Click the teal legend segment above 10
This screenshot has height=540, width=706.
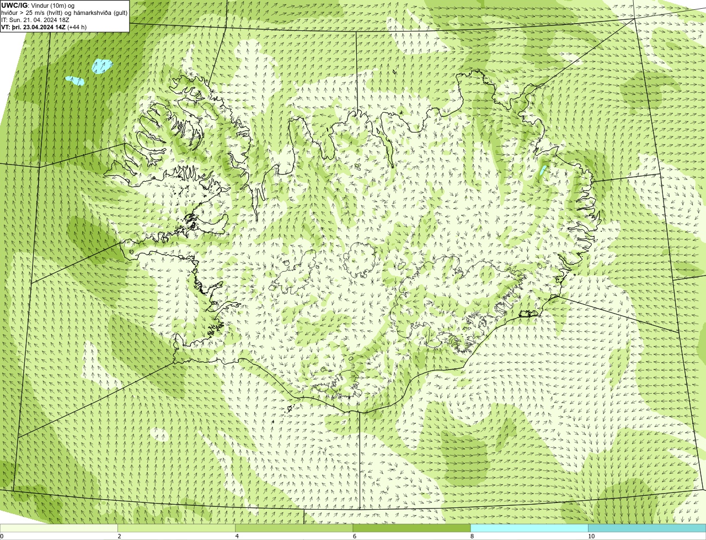[647, 528]
